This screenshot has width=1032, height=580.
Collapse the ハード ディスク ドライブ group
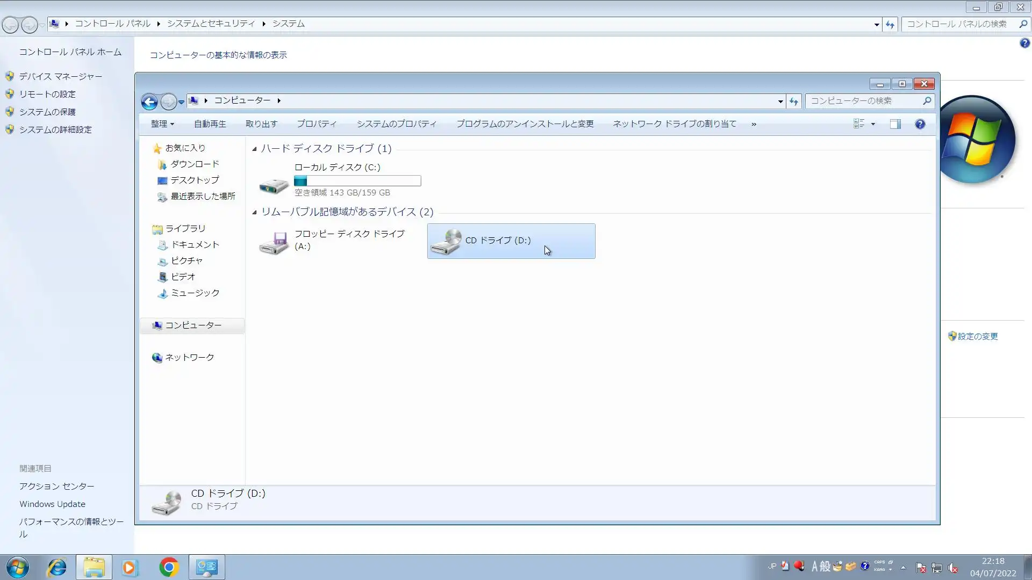pyautogui.click(x=254, y=149)
